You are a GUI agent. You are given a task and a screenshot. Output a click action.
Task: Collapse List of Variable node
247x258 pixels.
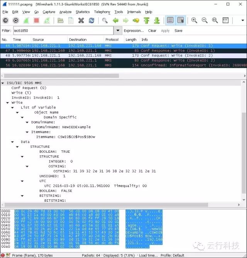click(12, 108)
